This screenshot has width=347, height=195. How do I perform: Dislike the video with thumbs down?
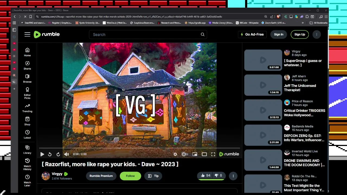tap(218, 175)
